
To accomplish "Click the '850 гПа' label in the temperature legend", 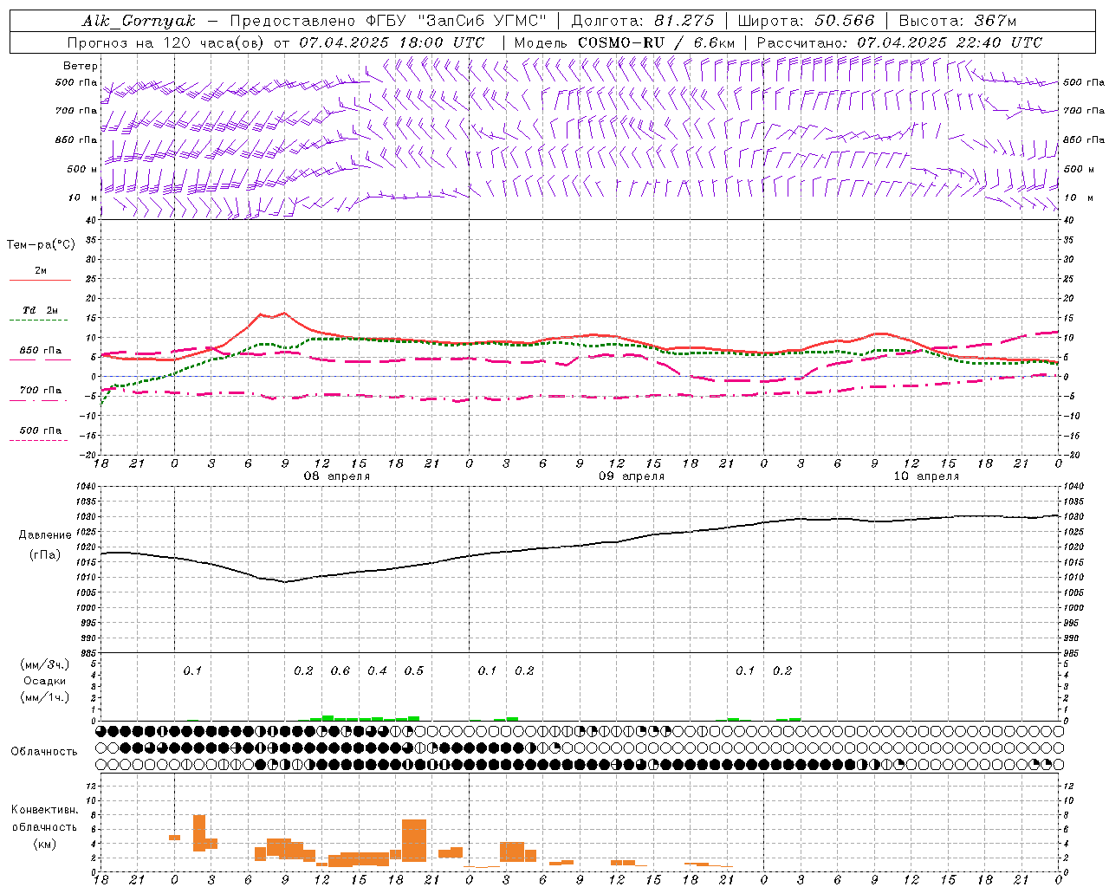I will click(x=40, y=351).
